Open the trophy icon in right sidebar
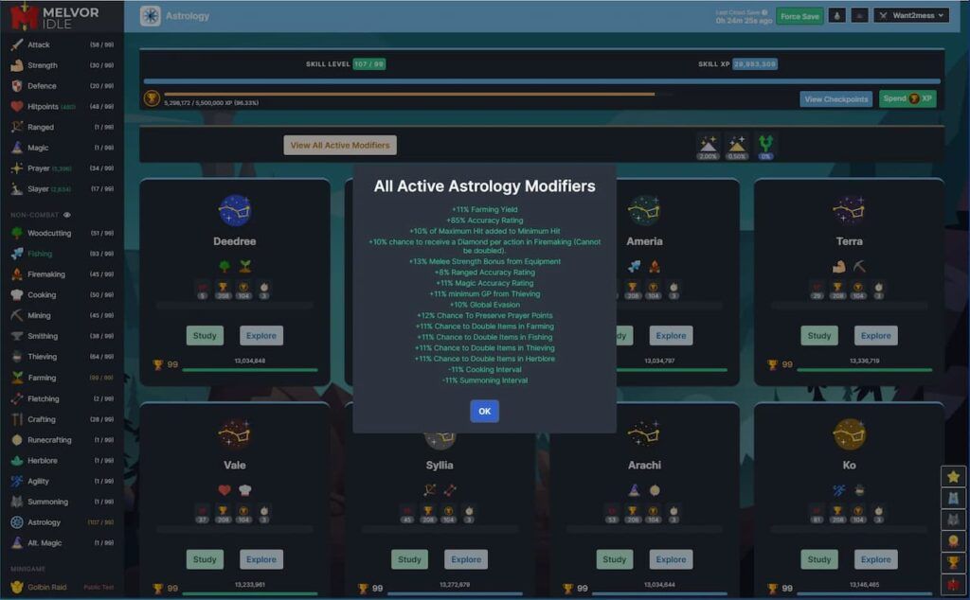 click(953, 563)
